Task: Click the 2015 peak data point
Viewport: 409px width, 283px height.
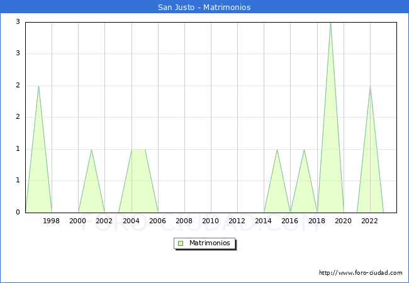Action: coord(277,150)
